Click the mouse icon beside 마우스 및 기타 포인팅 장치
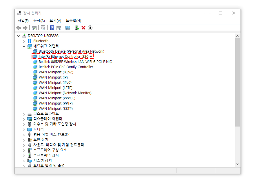 [x=30, y=124]
